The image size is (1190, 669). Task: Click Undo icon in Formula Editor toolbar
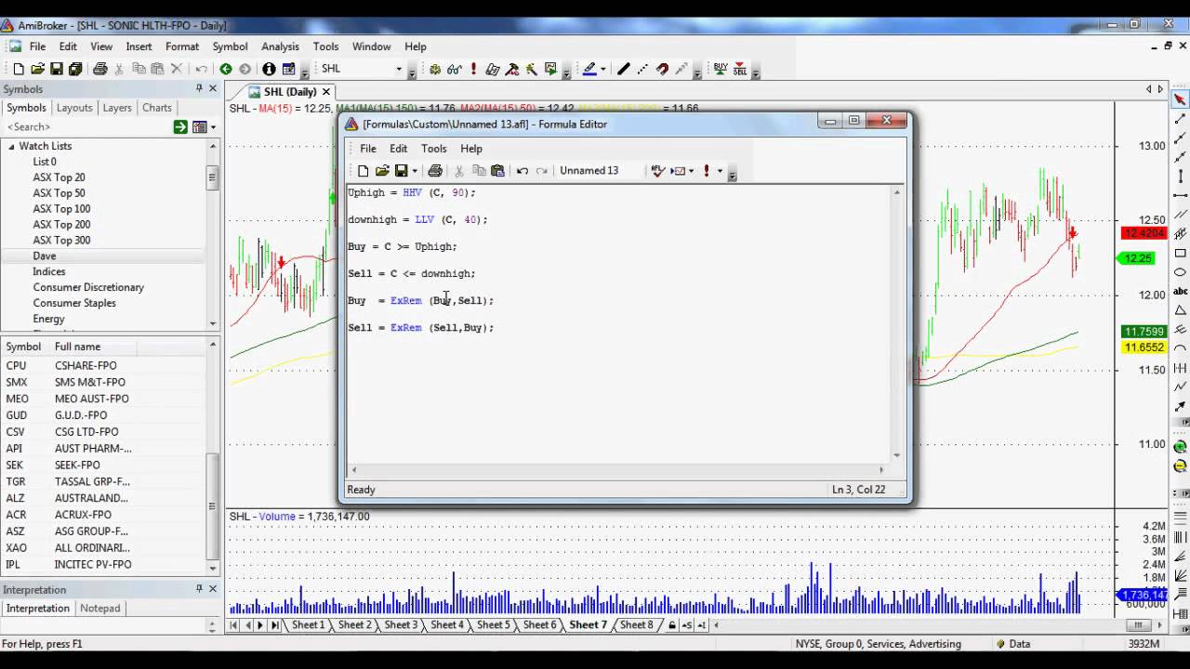tap(522, 171)
